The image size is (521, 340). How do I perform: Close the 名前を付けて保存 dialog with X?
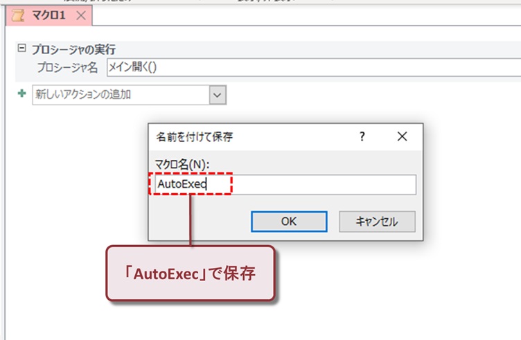pos(402,136)
